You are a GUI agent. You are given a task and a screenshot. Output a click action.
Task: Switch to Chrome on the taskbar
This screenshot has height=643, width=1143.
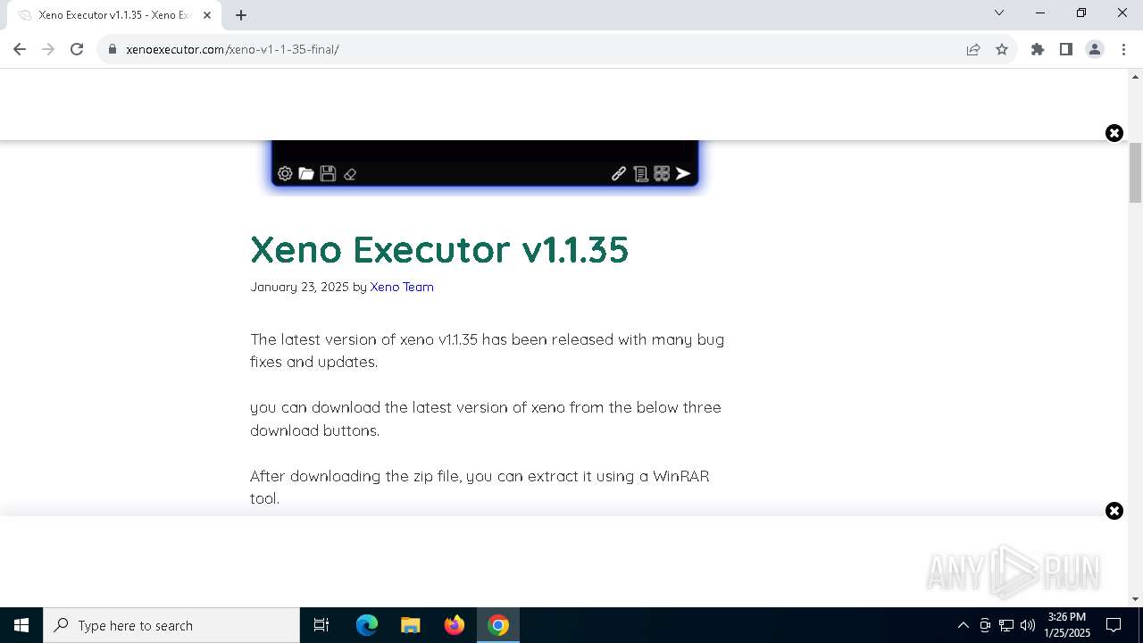click(498, 625)
